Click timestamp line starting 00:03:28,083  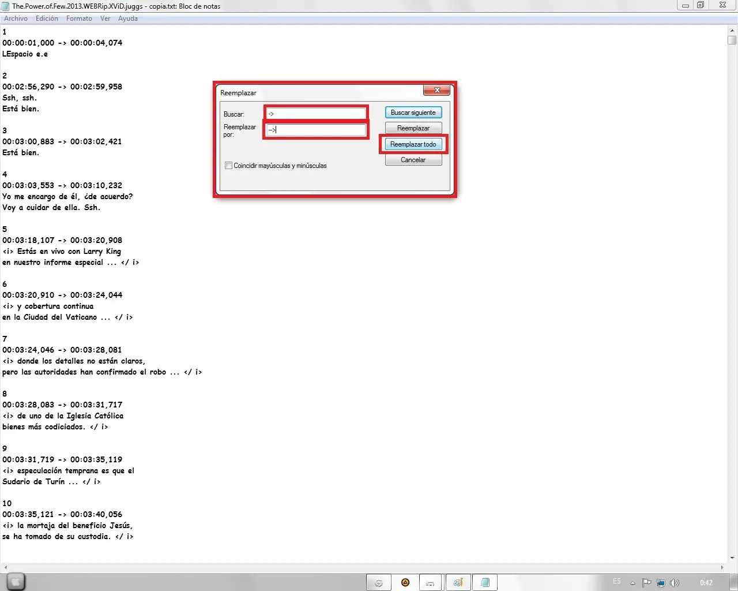point(62,405)
